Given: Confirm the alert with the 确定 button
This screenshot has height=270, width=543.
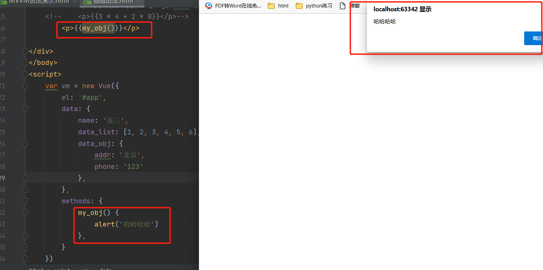Looking at the screenshot, I should [533, 38].
